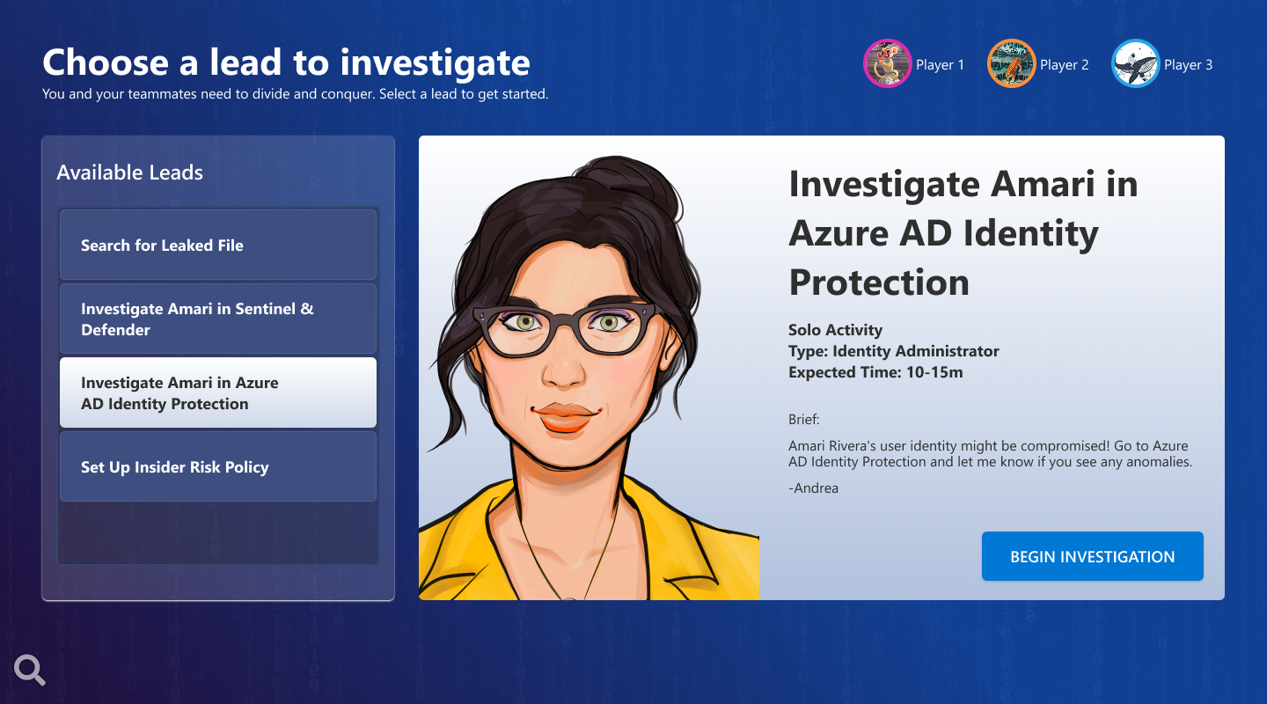
Task: Click Player 3's whale avatar icon
Action: point(1135,63)
